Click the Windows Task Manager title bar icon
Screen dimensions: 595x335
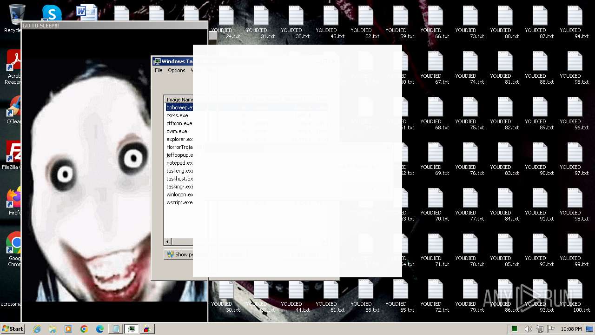coord(157,61)
